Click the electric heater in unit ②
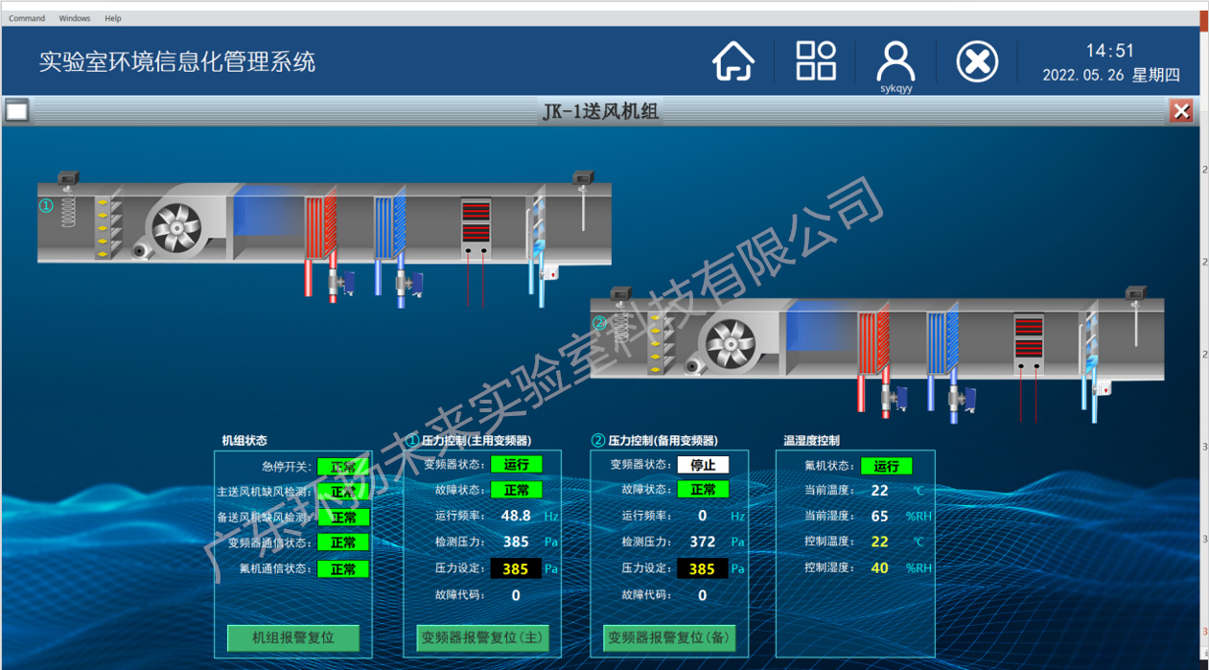Viewport: 1209px width, 670px height. click(x=1029, y=343)
